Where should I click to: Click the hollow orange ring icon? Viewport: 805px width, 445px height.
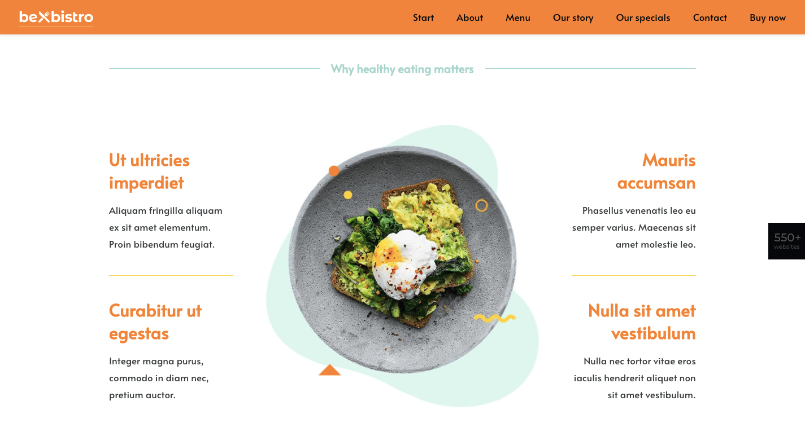pyautogui.click(x=481, y=205)
